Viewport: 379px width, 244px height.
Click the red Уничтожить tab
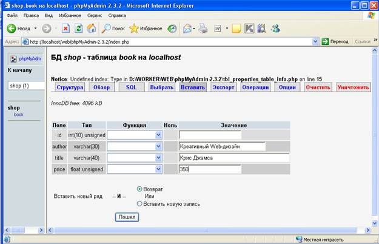pyautogui.click(x=353, y=87)
